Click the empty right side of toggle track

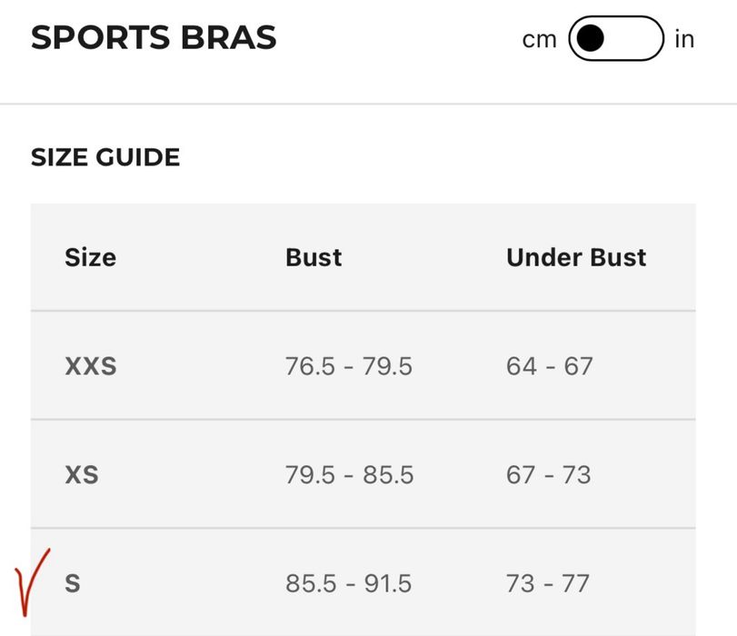634,38
